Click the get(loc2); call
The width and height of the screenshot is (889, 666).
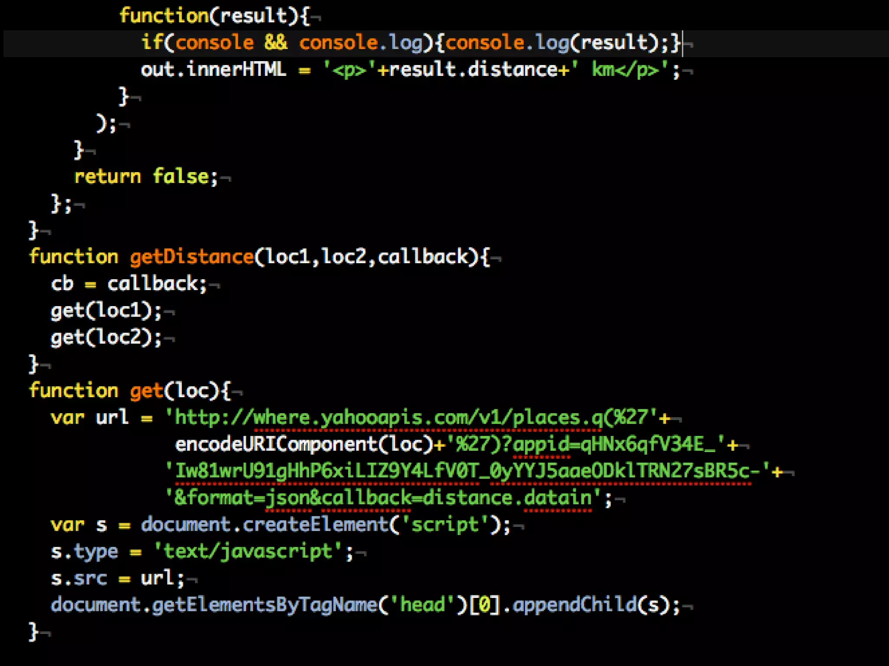[x=106, y=338]
